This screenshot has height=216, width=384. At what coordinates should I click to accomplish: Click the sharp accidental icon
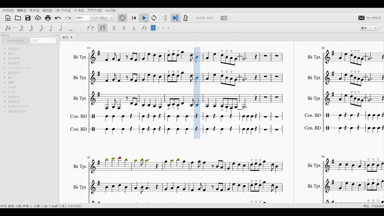[x=114, y=28]
